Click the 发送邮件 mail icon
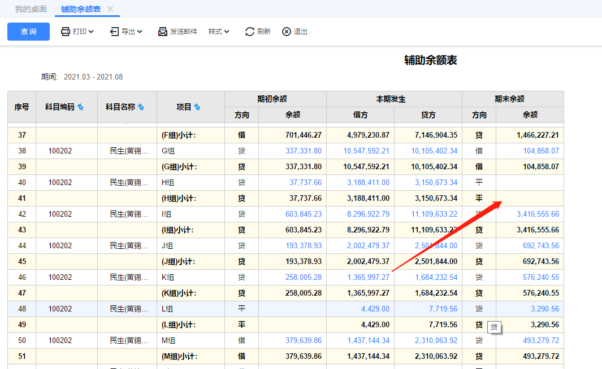The width and height of the screenshot is (602, 369). (163, 32)
